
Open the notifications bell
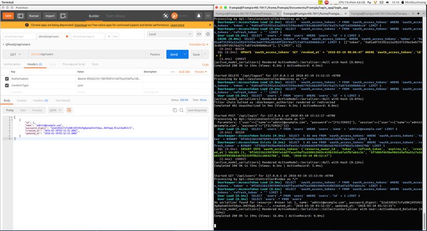pyautogui.click(x=198, y=16)
